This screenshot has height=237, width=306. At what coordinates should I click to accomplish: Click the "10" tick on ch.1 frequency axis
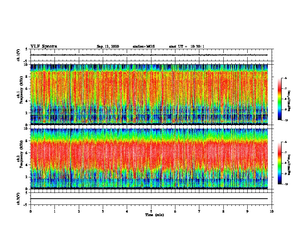click(x=25, y=65)
